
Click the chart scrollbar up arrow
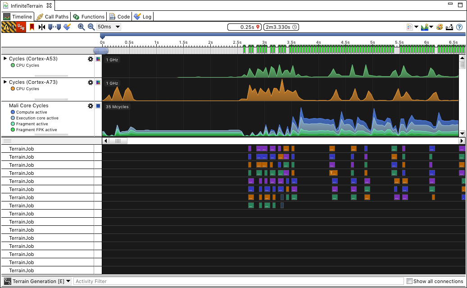click(x=462, y=58)
